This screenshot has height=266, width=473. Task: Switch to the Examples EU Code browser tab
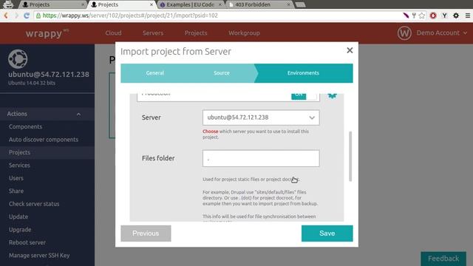click(x=190, y=4)
